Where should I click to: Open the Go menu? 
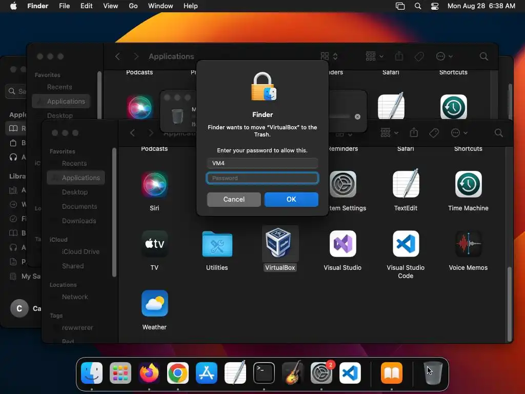click(133, 6)
